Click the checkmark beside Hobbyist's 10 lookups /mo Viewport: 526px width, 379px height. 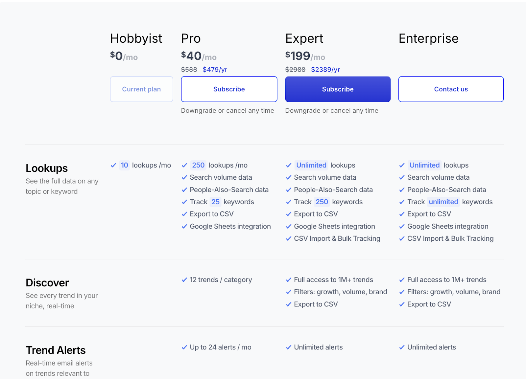(x=113, y=165)
